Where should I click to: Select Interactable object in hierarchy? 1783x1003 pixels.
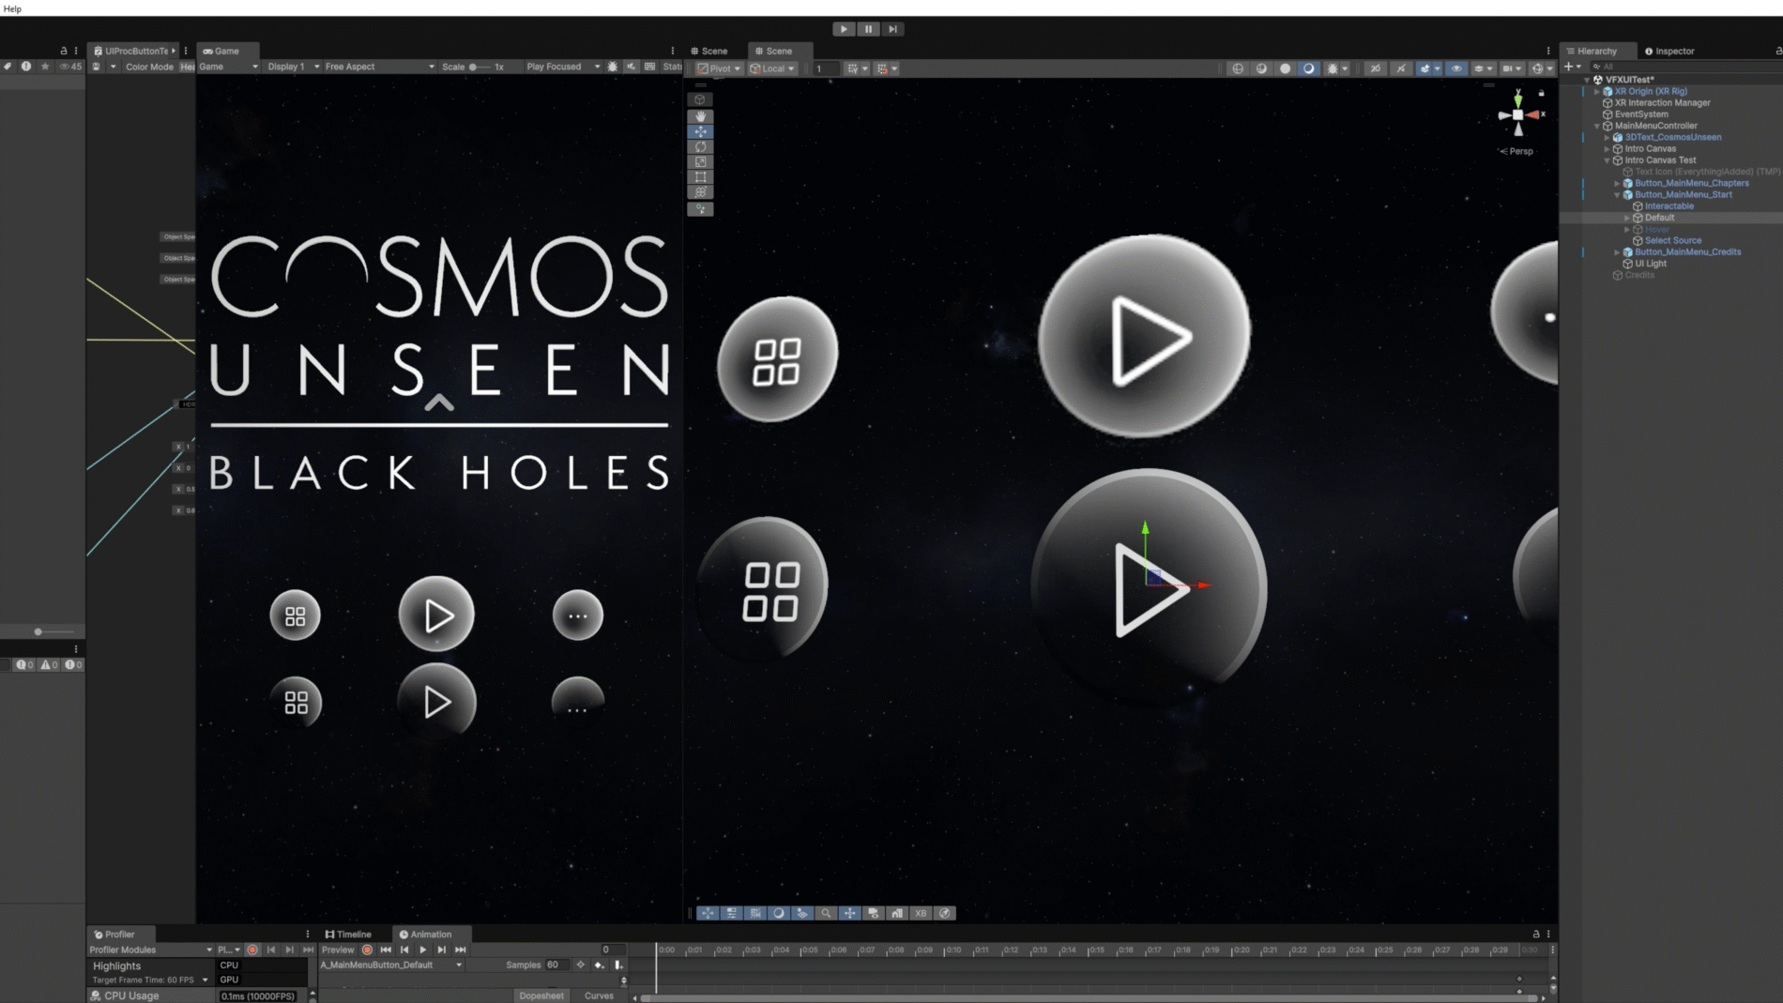click(1669, 206)
